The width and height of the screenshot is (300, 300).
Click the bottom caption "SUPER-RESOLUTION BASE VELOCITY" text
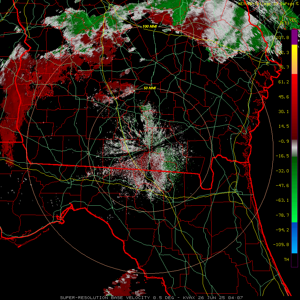click(x=105, y=298)
